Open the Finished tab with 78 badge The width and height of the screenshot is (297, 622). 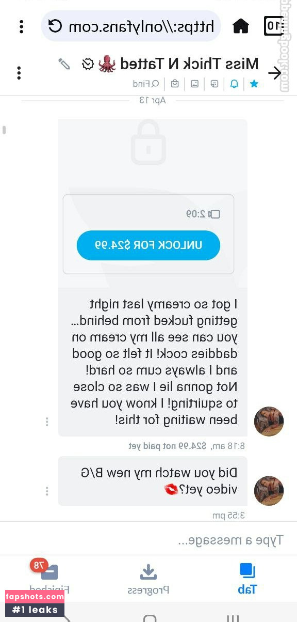pyautogui.click(x=49, y=579)
